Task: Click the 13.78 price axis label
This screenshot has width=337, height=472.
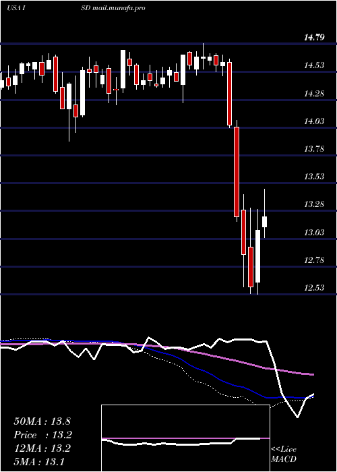Action: pyautogui.click(x=315, y=149)
